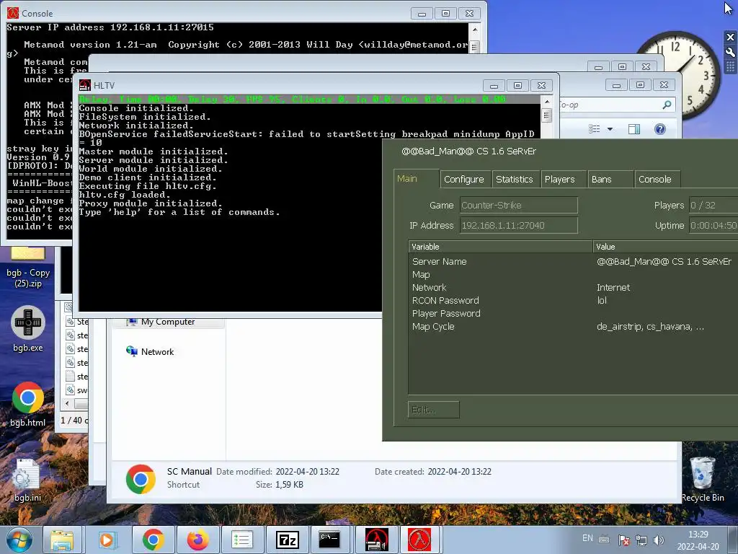Launch Windows Media Player from taskbar
Screen dimensions: 738x554
pos(108,540)
